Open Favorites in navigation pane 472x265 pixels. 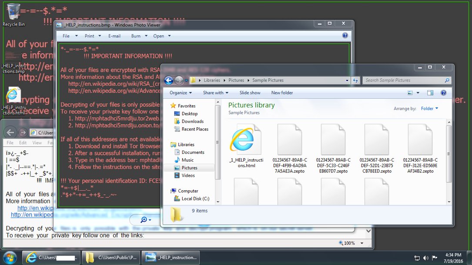pos(183,106)
